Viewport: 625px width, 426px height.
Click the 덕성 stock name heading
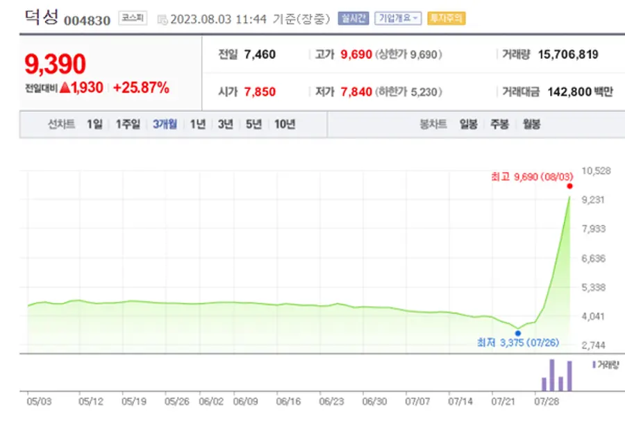pos(41,17)
